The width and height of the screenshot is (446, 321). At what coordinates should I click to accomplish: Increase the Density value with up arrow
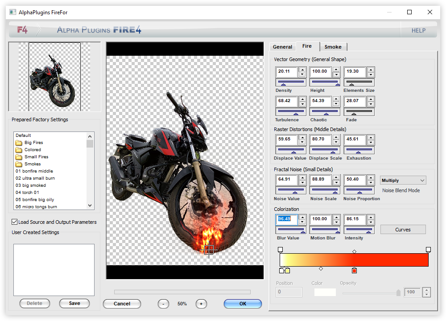click(x=302, y=70)
